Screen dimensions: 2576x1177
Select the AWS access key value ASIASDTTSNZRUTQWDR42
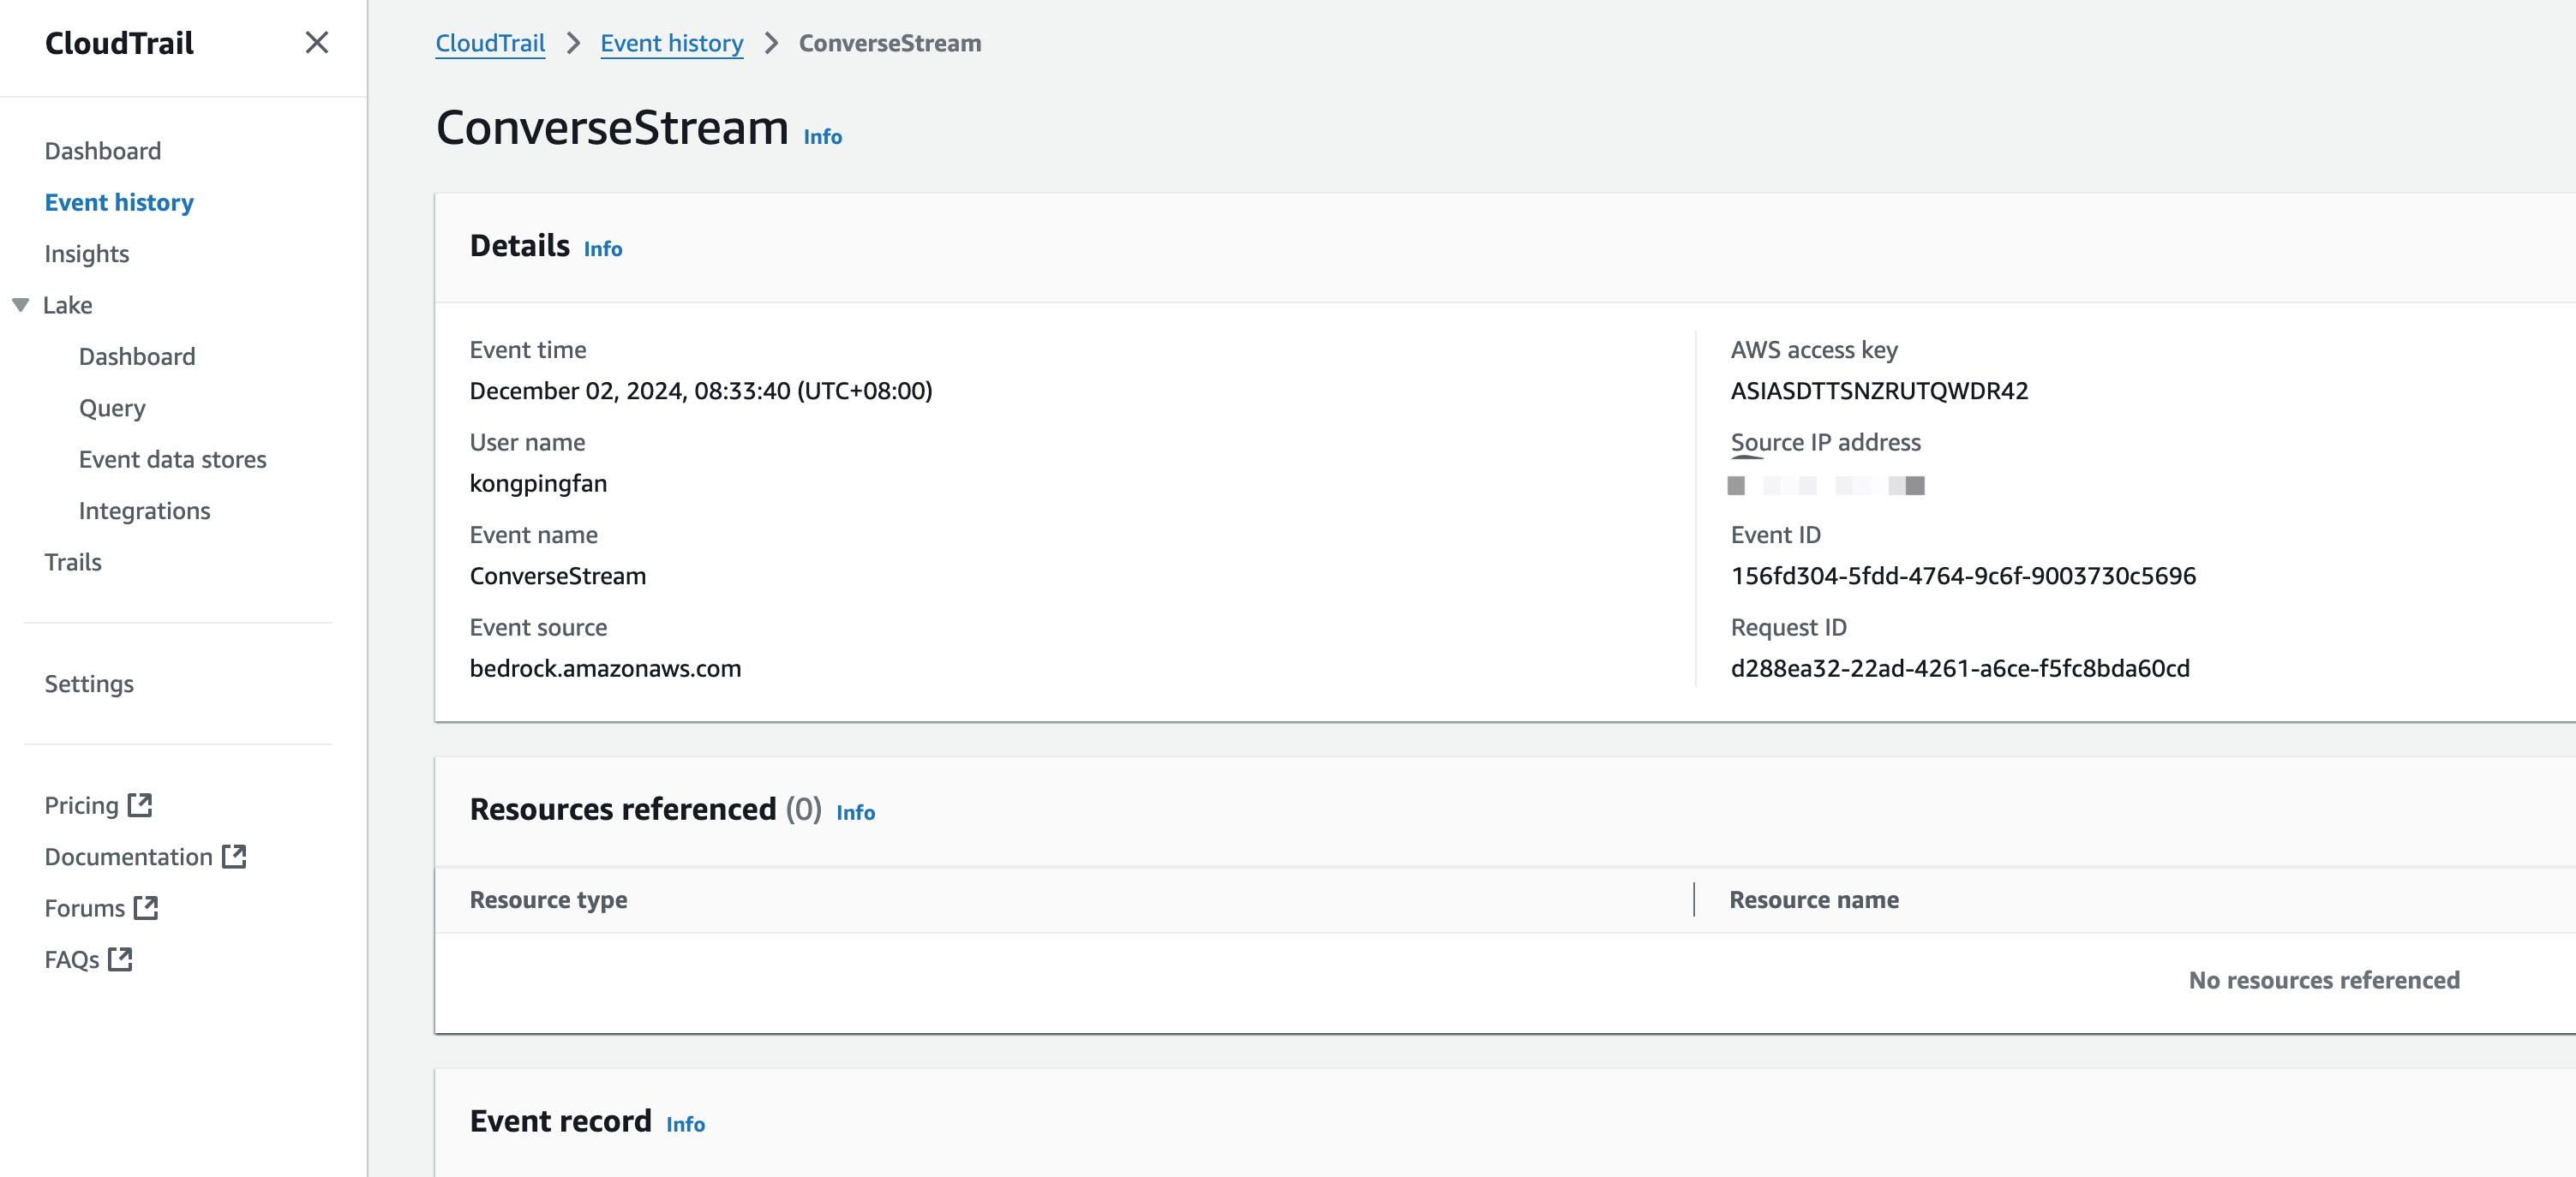[1879, 391]
